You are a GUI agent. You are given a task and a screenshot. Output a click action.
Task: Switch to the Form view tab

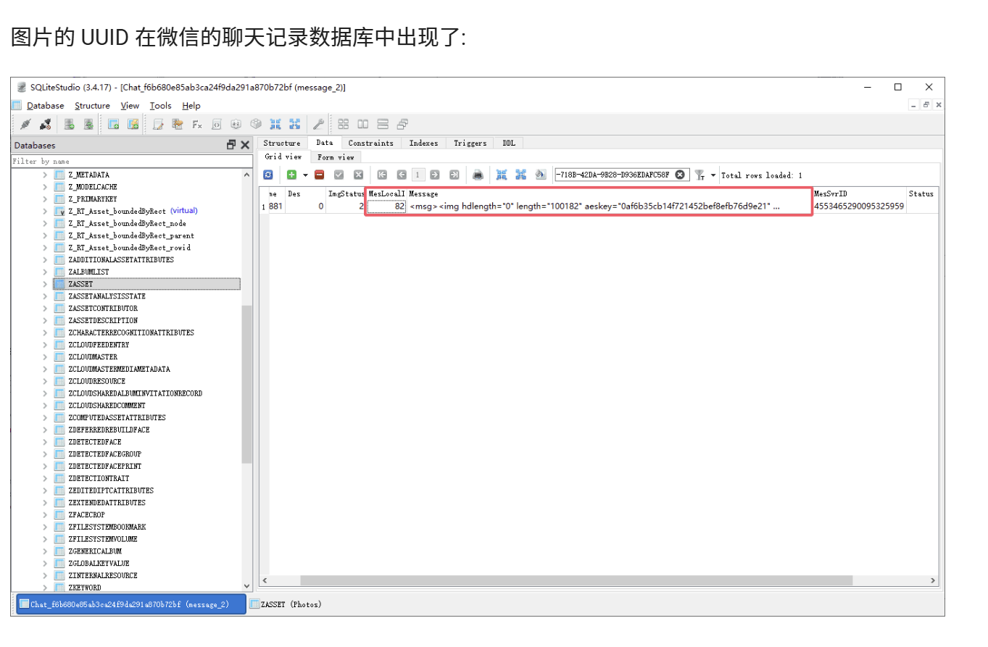coord(336,156)
